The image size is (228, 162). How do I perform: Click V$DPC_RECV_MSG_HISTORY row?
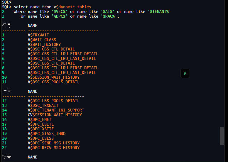point(54,148)
